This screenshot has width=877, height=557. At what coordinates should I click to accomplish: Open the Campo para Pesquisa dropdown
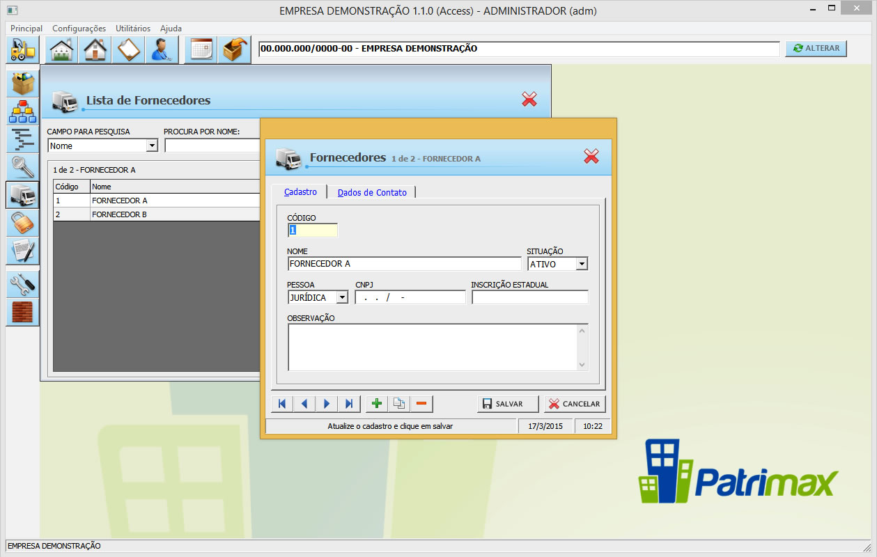(152, 146)
